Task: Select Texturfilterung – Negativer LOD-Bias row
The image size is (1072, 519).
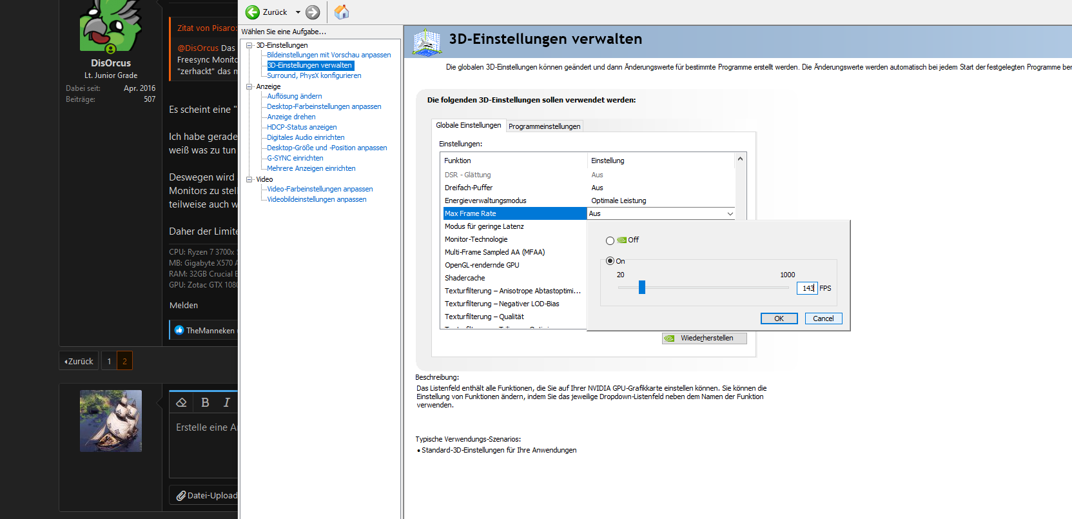Action: click(x=514, y=304)
